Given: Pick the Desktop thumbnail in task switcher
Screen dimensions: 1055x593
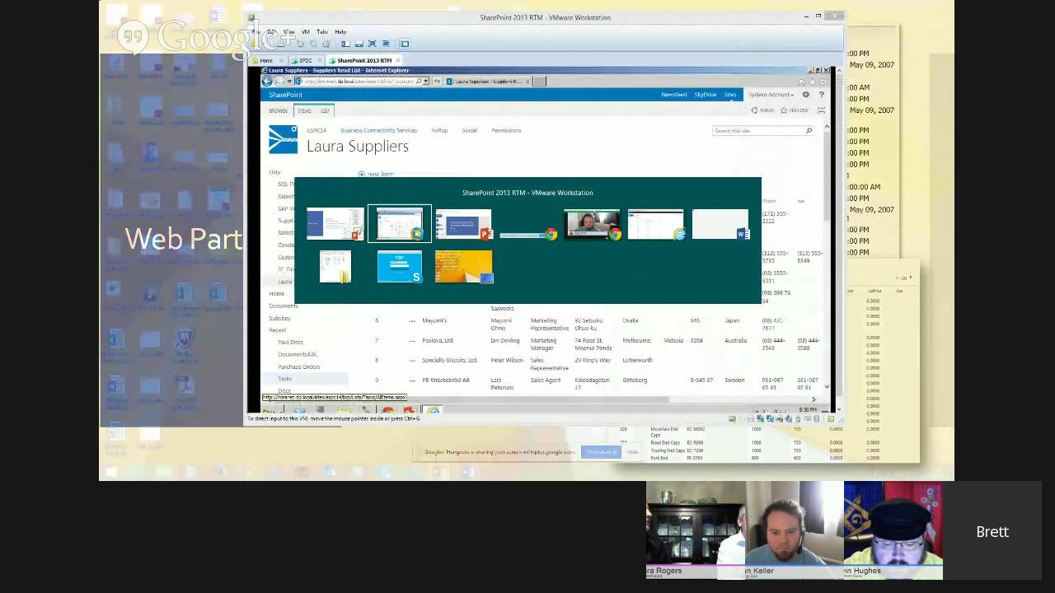Looking at the screenshot, I should tap(464, 267).
